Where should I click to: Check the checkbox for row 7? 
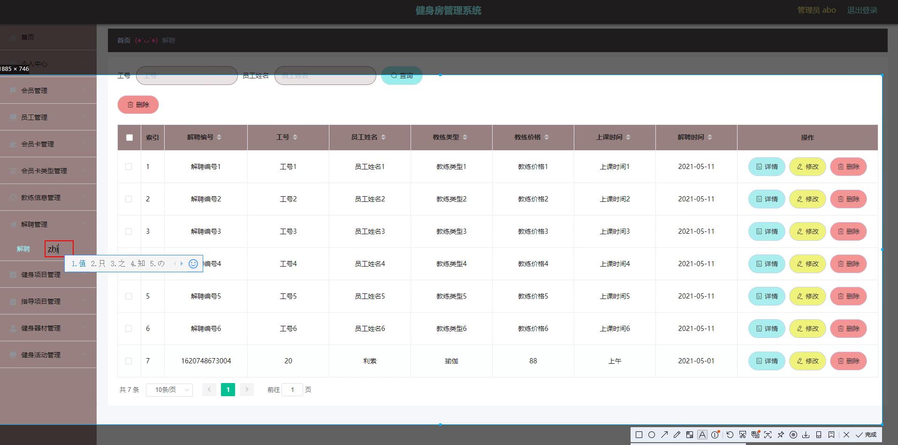129,361
